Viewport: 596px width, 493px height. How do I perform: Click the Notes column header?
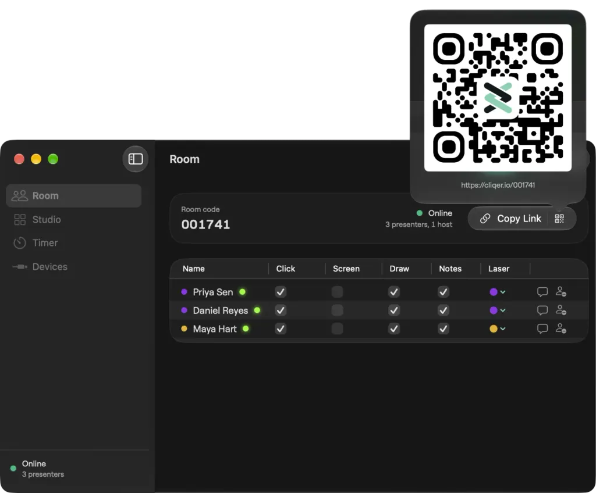(x=450, y=269)
